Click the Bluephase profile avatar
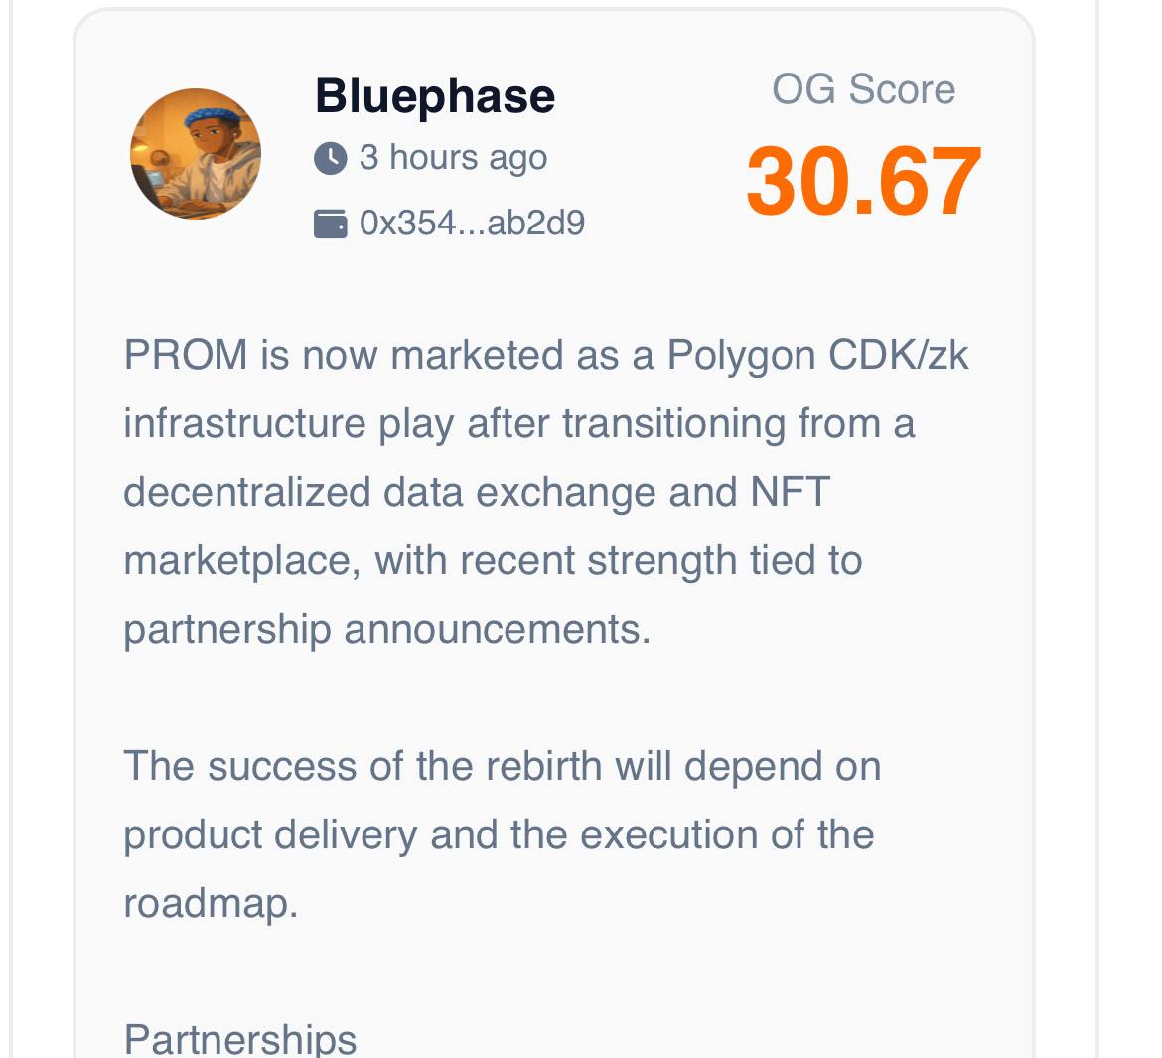 coord(196,154)
